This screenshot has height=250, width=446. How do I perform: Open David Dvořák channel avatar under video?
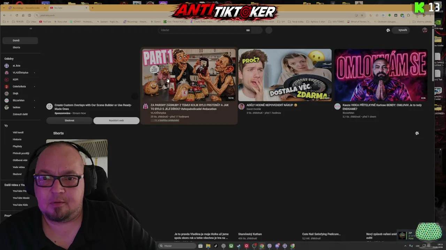(241, 107)
